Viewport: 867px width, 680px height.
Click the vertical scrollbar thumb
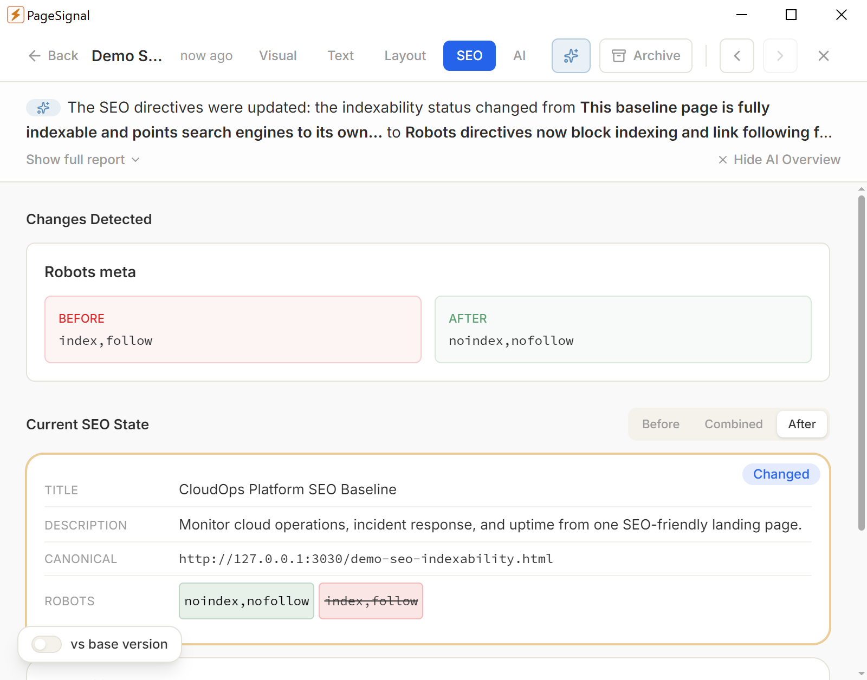point(862,363)
